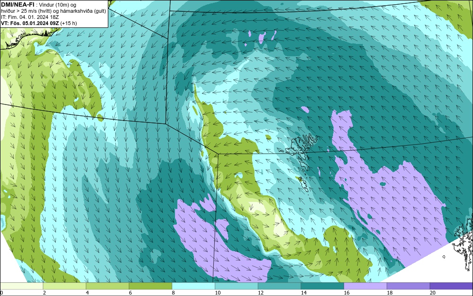Click the 8–10 m/s light cyan legend swatch
The width and height of the screenshot is (473, 296).
[193, 286]
